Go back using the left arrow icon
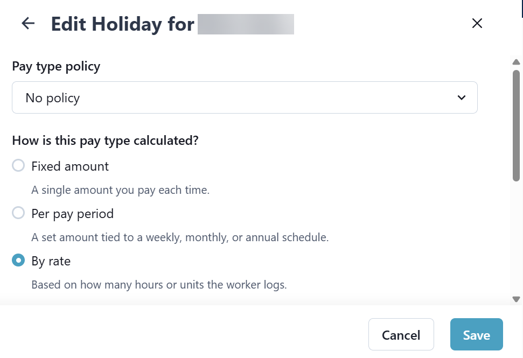The image size is (523, 358). 27,23
